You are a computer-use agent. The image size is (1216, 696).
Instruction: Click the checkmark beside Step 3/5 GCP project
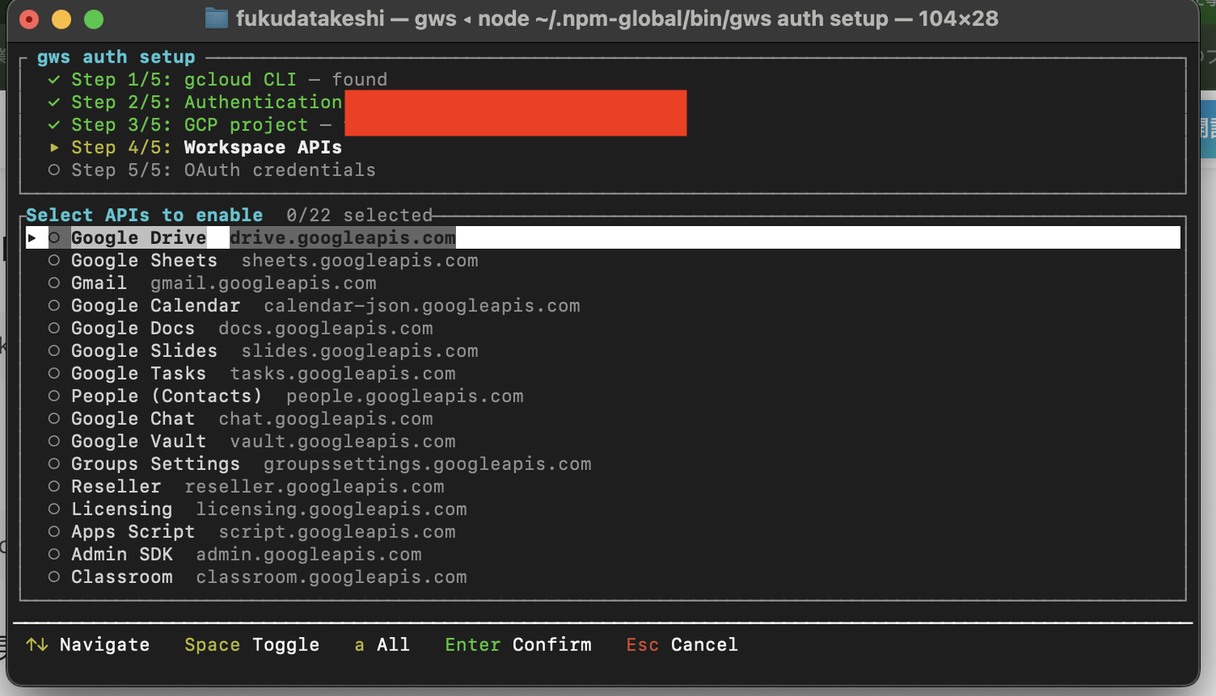pos(54,126)
